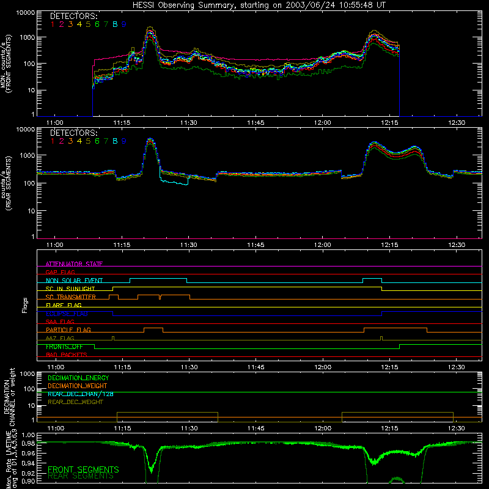Click the ECLIPSE_FLAG label
Image resolution: width=489 pixels, height=489 pixels.
67,314
